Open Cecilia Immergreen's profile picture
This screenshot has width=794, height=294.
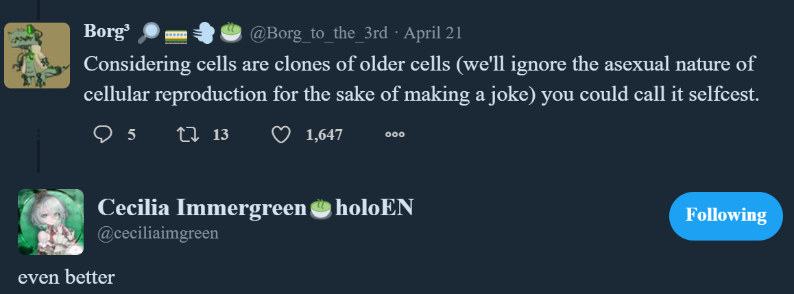point(51,222)
